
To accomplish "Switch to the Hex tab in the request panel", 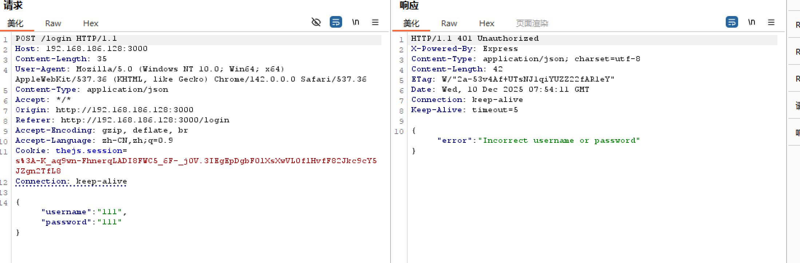I will click(91, 24).
